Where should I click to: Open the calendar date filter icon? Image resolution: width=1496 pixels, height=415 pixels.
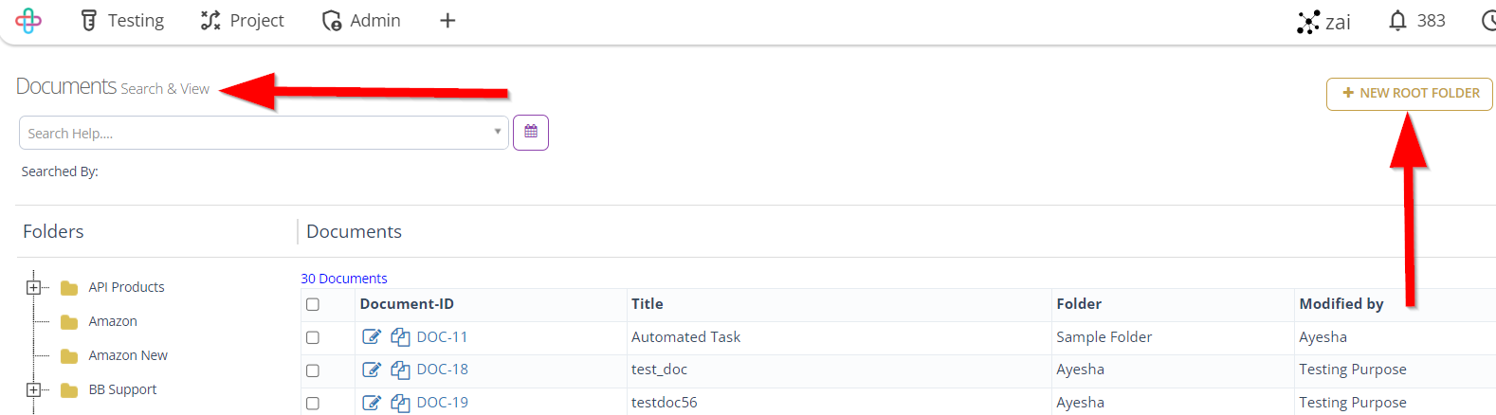(x=531, y=133)
